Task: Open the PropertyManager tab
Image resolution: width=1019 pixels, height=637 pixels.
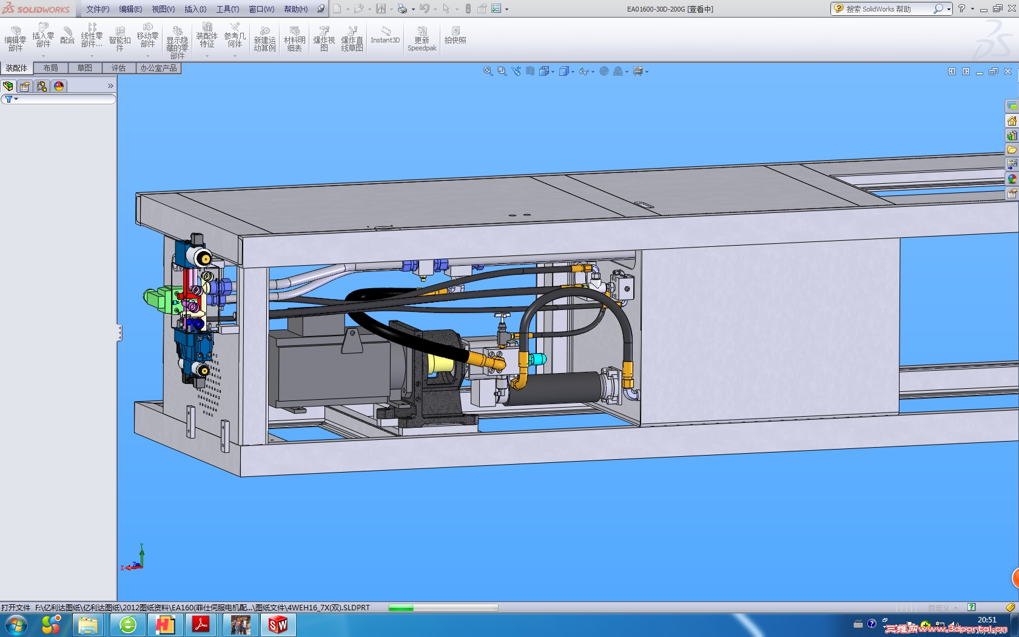Action: click(x=25, y=86)
